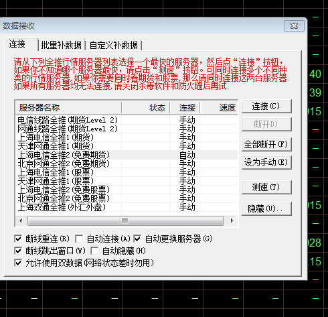Viewport: 328px width, 317px height.
Task: Click 自动 cell of 上海电信全推2(免费期货)
Action: 187,155
